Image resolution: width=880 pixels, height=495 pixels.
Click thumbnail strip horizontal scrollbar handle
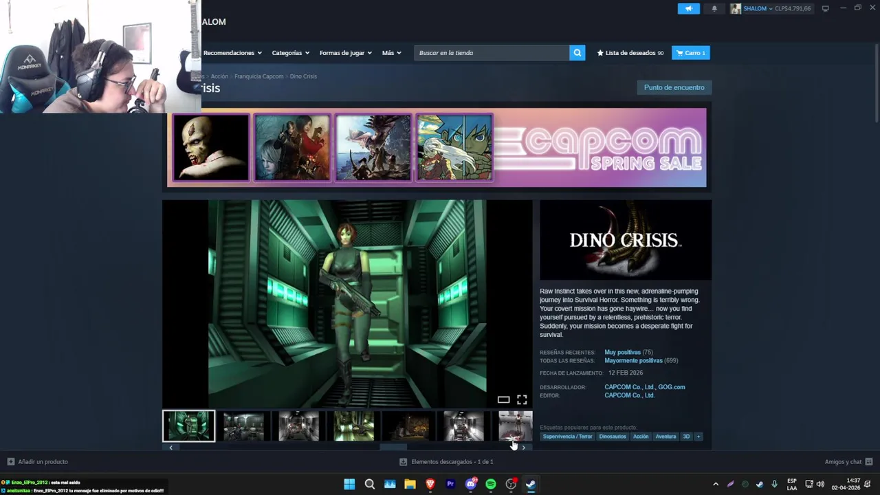pyautogui.click(x=394, y=448)
